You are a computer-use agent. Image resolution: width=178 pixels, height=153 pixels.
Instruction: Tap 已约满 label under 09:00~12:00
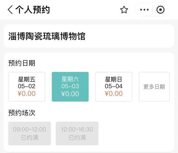coord(30,137)
